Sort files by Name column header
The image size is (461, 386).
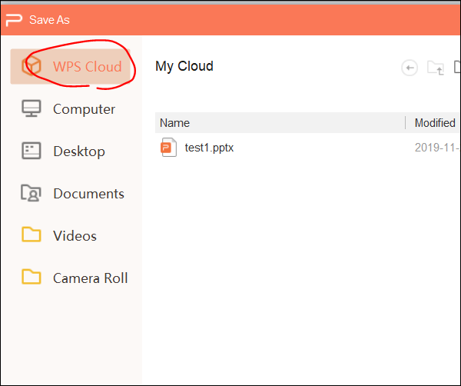coord(280,123)
